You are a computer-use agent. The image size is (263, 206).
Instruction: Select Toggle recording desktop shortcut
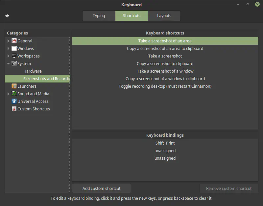(x=165, y=86)
